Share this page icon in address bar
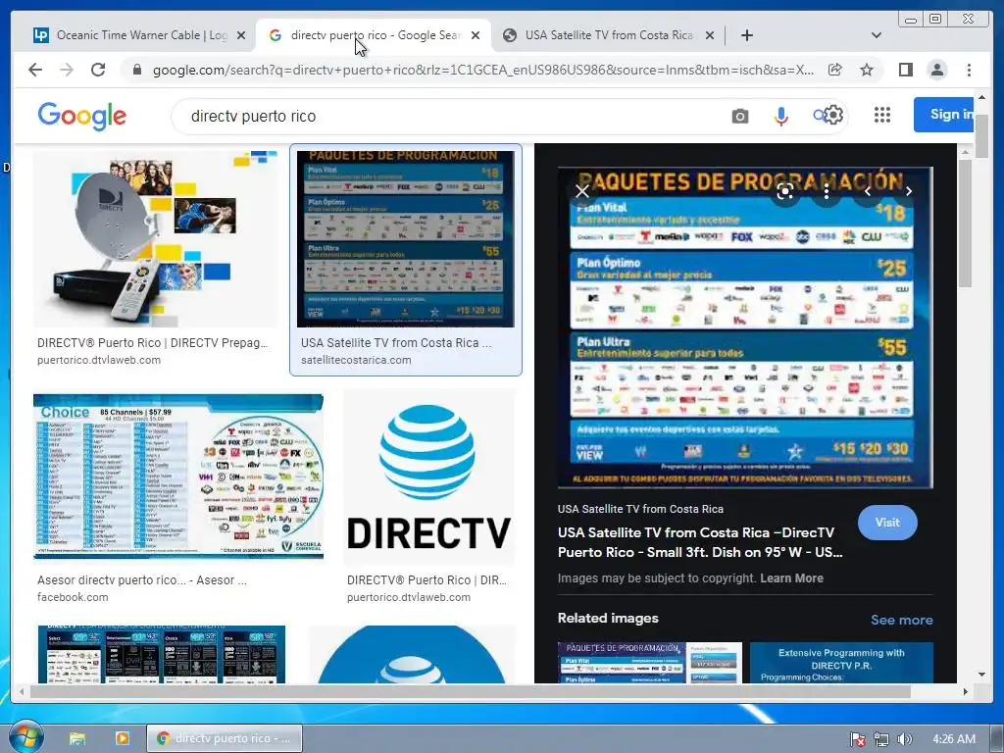This screenshot has width=1004, height=753. (x=835, y=70)
